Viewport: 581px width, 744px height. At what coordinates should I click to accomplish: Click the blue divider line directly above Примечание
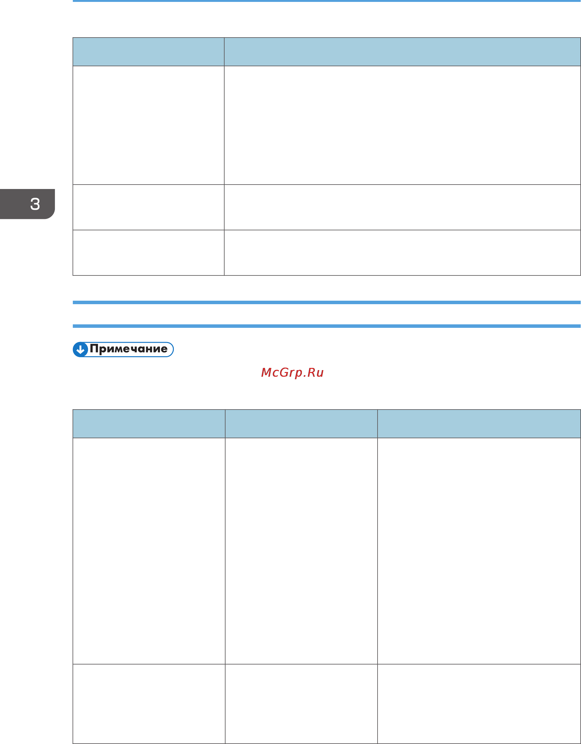tap(326, 326)
